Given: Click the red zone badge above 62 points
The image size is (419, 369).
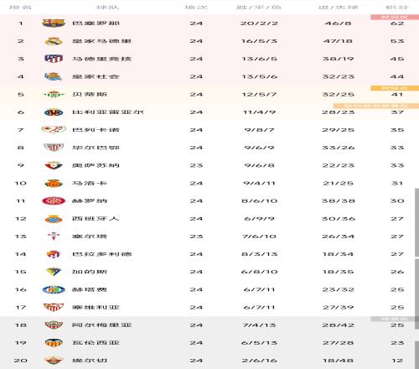Looking at the screenshot, I should click(x=395, y=18).
